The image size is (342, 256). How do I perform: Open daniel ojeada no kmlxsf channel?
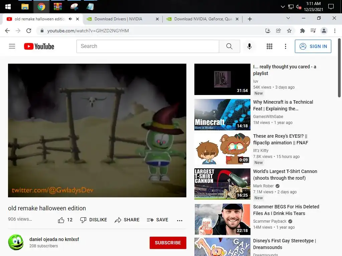(54, 239)
